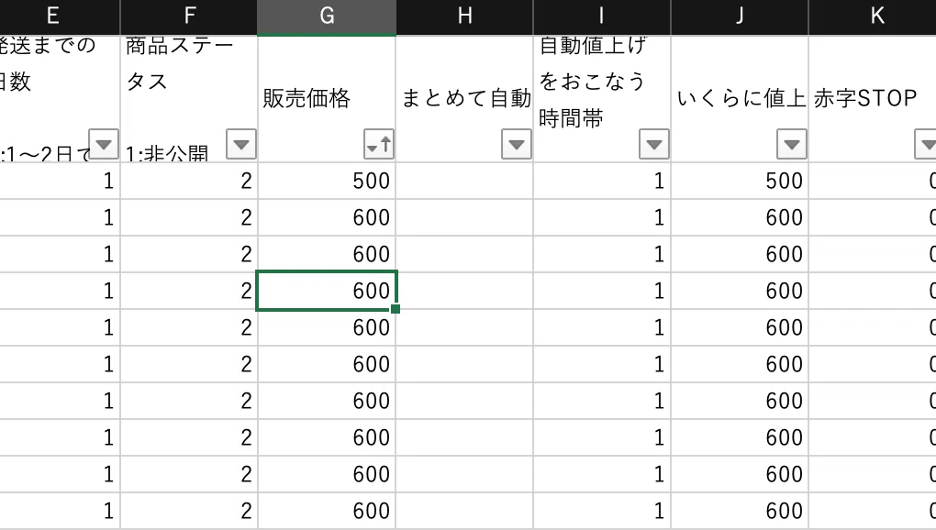The width and height of the screenshot is (936, 530).
Task: Open filter dropdown for 販売価格 column
Action: [x=378, y=144]
